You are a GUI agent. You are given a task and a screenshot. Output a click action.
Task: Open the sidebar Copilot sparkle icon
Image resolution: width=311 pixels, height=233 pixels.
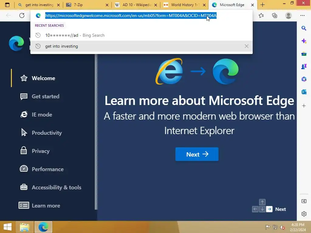coord(304,41)
